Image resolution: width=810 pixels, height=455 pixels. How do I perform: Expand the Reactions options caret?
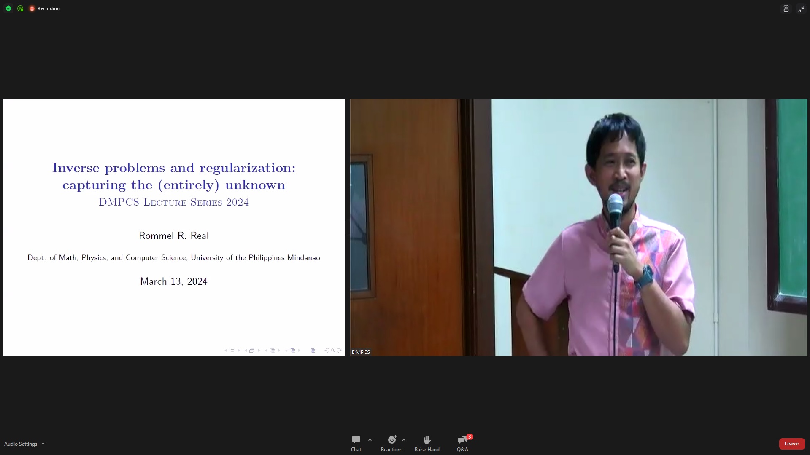pos(404,440)
